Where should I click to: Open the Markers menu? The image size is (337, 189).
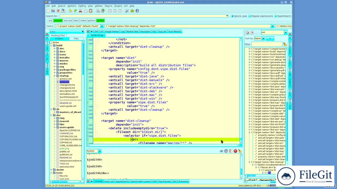tap(72, 6)
